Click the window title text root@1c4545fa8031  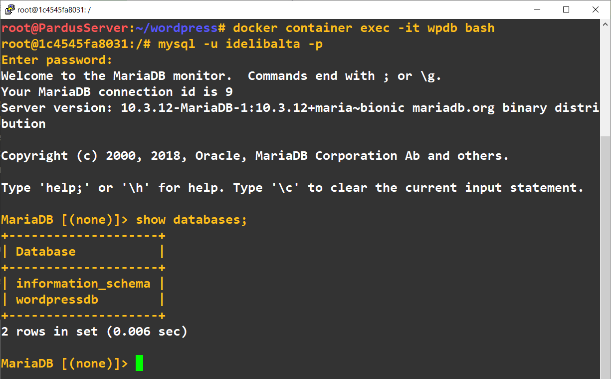[x=54, y=9]
